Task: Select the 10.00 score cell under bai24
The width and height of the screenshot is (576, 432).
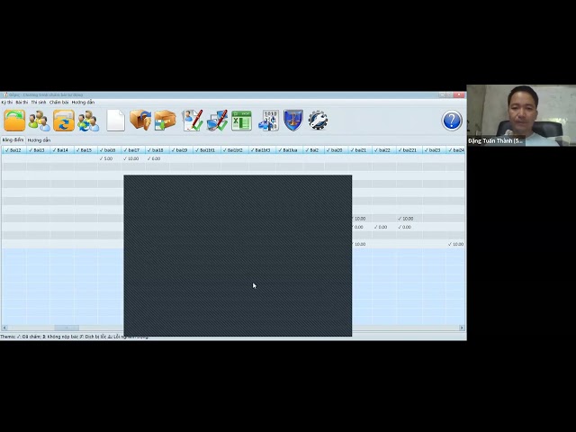Action: (456, 244)
